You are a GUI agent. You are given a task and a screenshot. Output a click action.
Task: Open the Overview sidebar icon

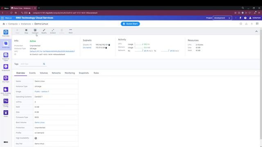click(x=6, y=33)
